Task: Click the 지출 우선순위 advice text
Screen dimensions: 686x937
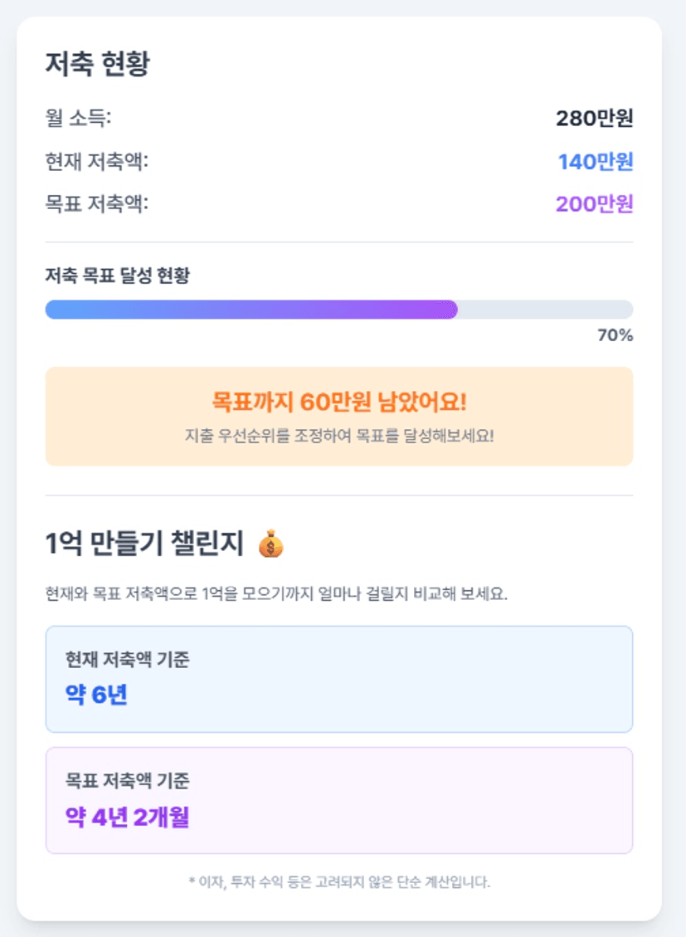Action: (339, 435)
